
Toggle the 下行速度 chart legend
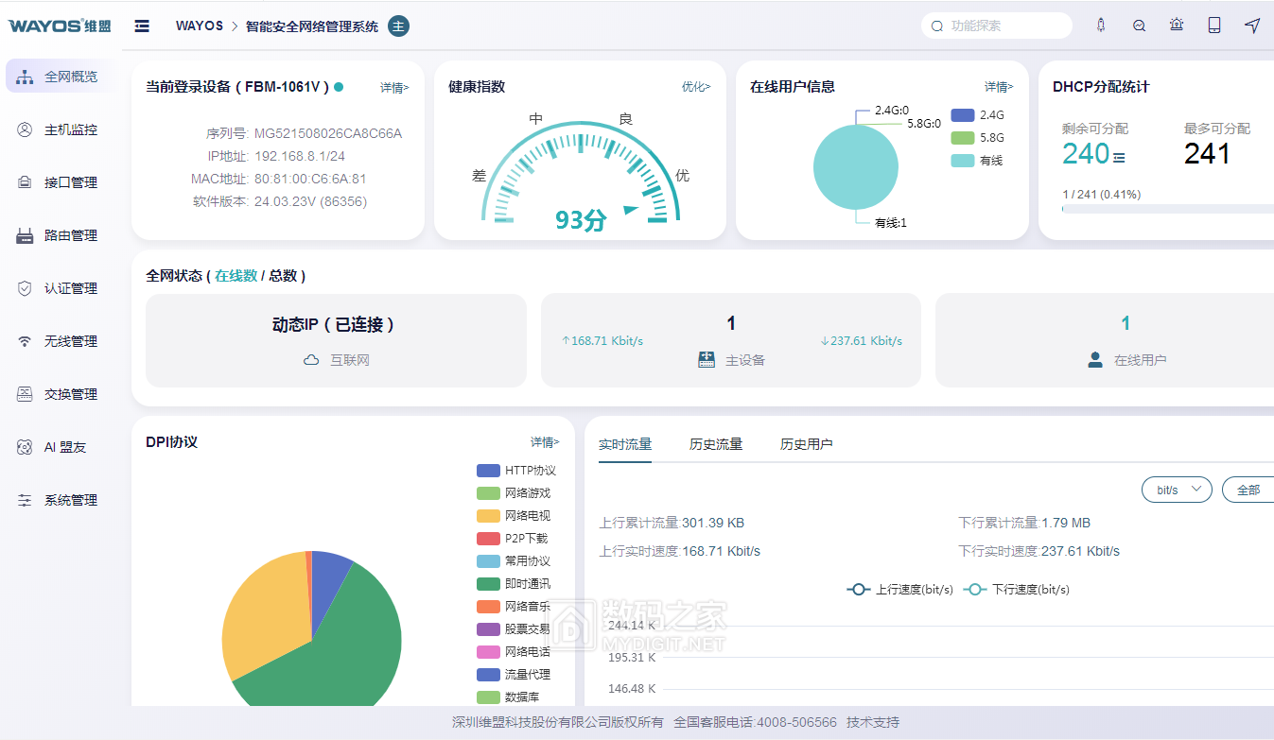1017,589
